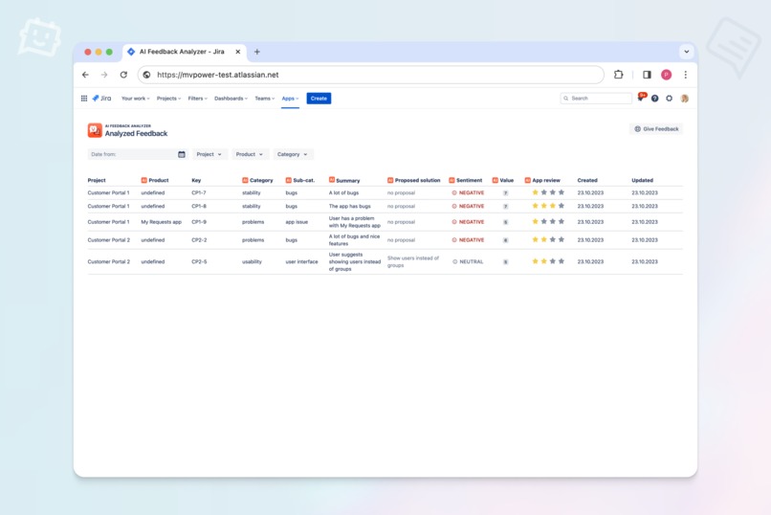The height and width of the screenshot is (515, 771).
Task: Click the Give Feedback button
Action: point(656,129)
